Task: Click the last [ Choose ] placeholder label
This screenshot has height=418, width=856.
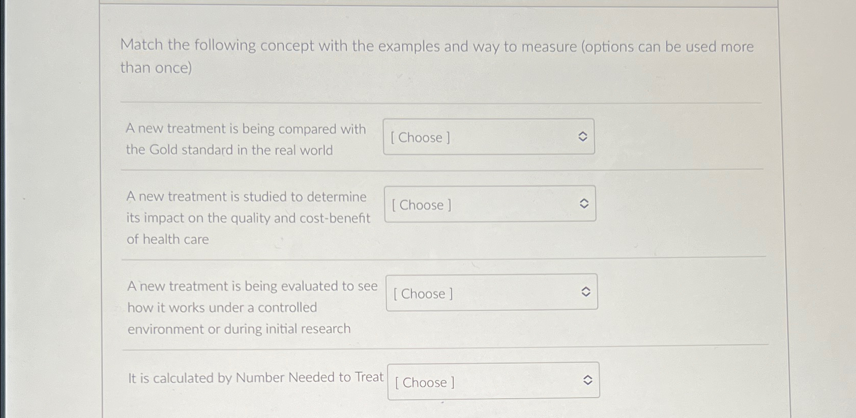Action: point(424,383)
